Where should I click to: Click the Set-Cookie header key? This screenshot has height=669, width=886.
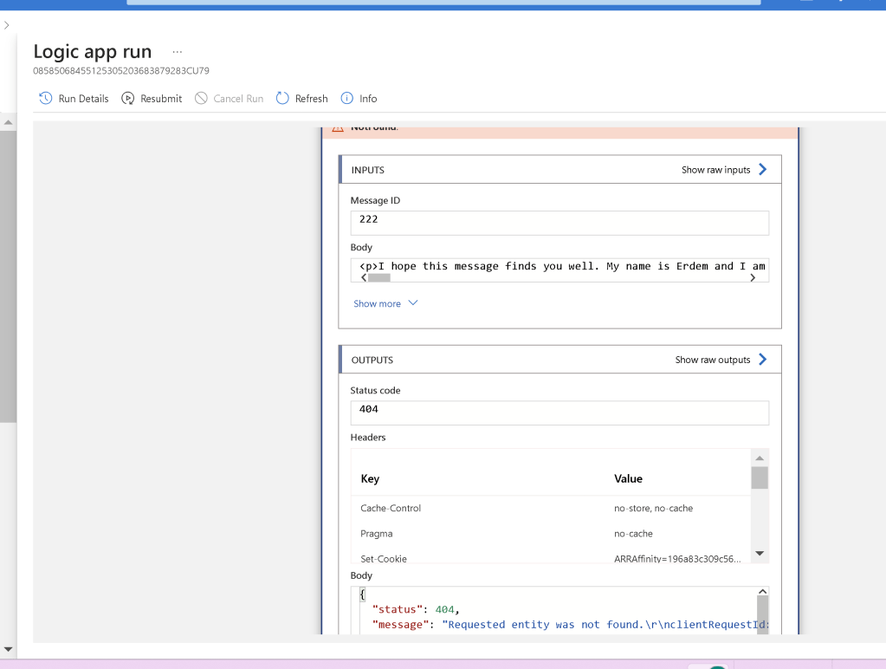coord(384,559)
